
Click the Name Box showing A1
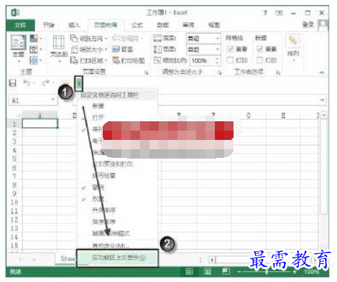pos(29,100)
